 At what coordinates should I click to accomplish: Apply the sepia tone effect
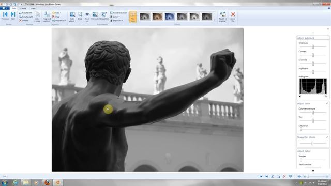coord(157,17)
